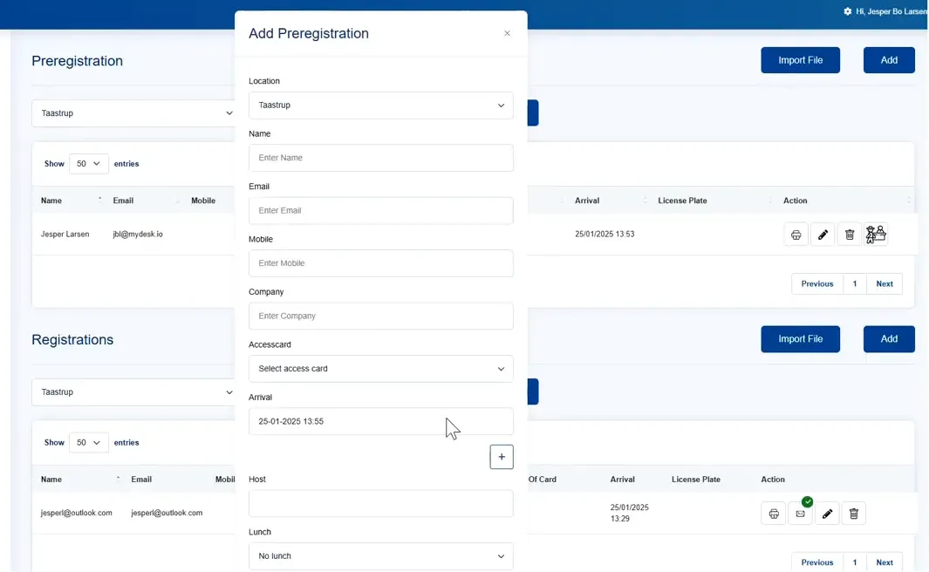The image size is (929, 572).
Task: Click the Email column header in Preregistration
Action: [123, 201]
